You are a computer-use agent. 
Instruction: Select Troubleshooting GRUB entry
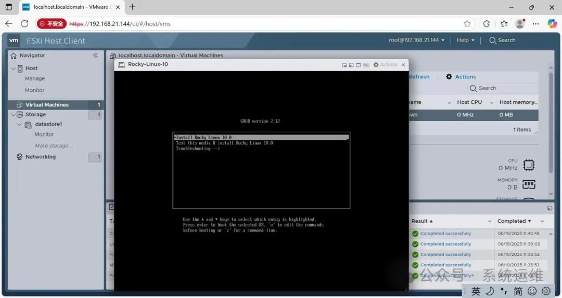[x=198, y=148]
